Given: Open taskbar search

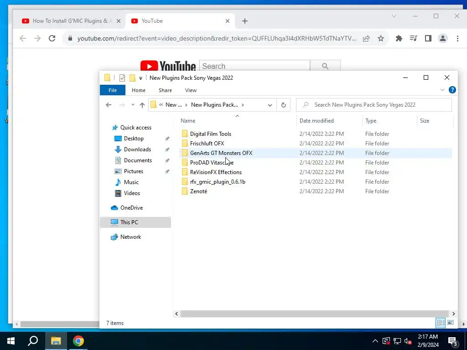Looking at the screenshot, I should pyautogui.click(x=33, y=341).
